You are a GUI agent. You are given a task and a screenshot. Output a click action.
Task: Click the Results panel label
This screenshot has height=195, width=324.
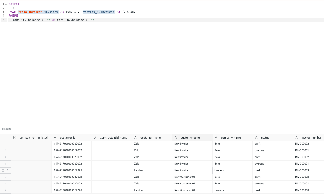point(7,129)
